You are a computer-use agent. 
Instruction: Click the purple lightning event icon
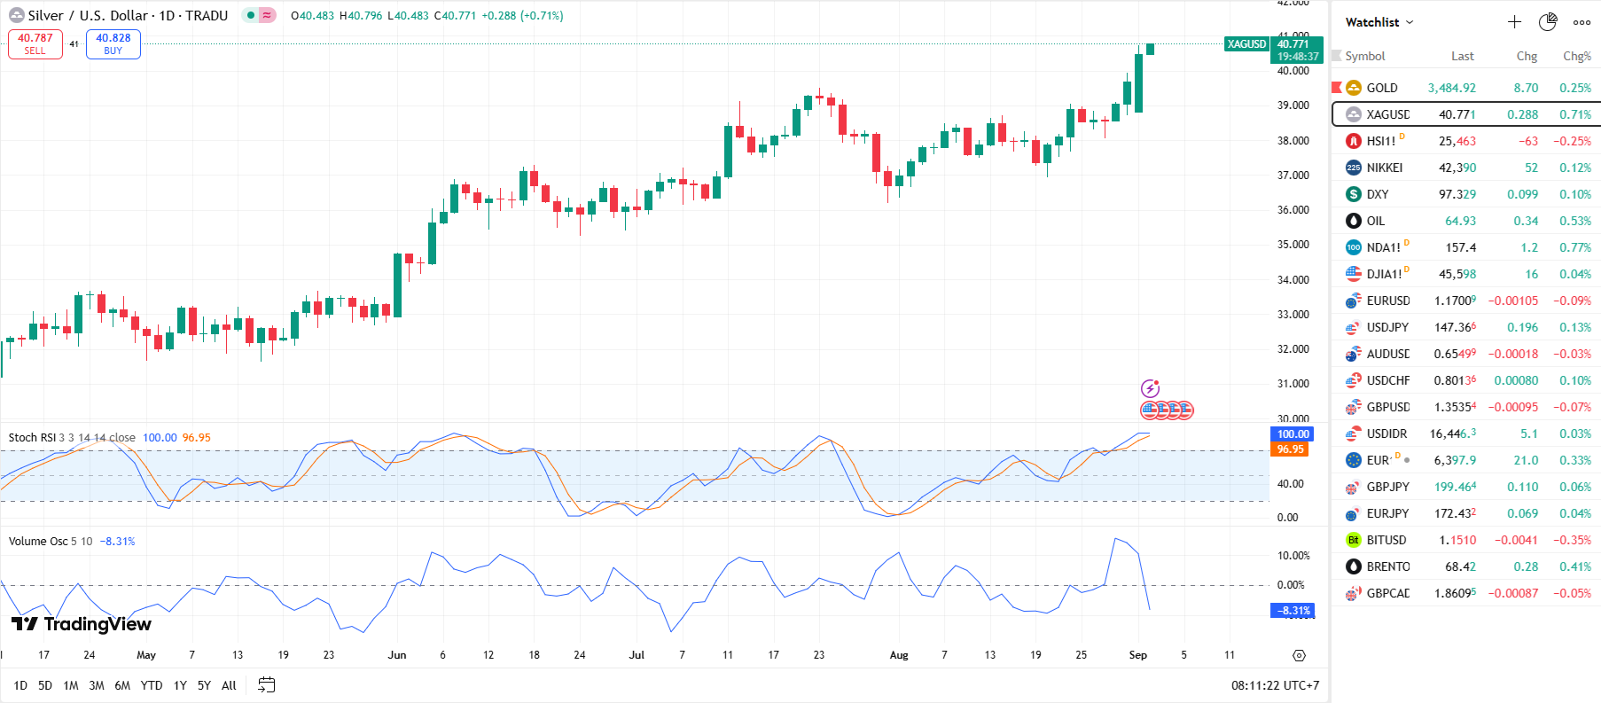coord(1150,388)
